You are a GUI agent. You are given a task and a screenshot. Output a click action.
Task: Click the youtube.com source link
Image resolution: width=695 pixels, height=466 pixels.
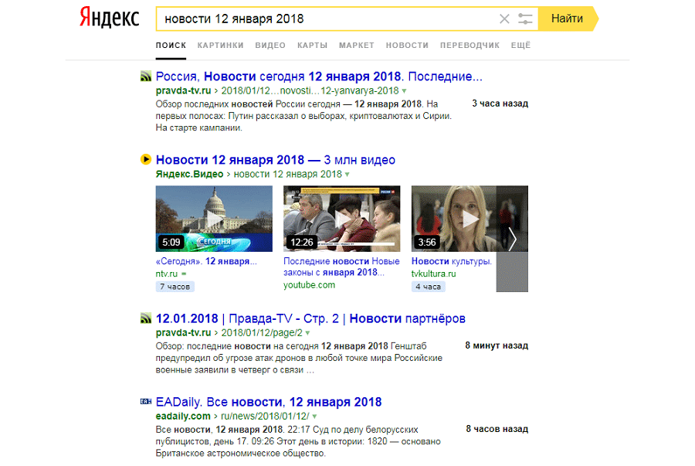click(310, 285)
